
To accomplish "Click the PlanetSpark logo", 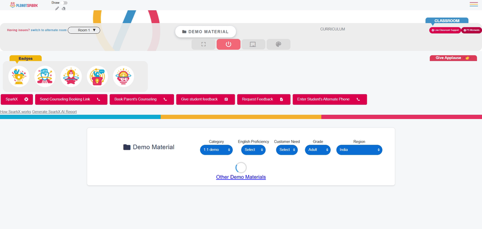I will [x=24, y=5].
